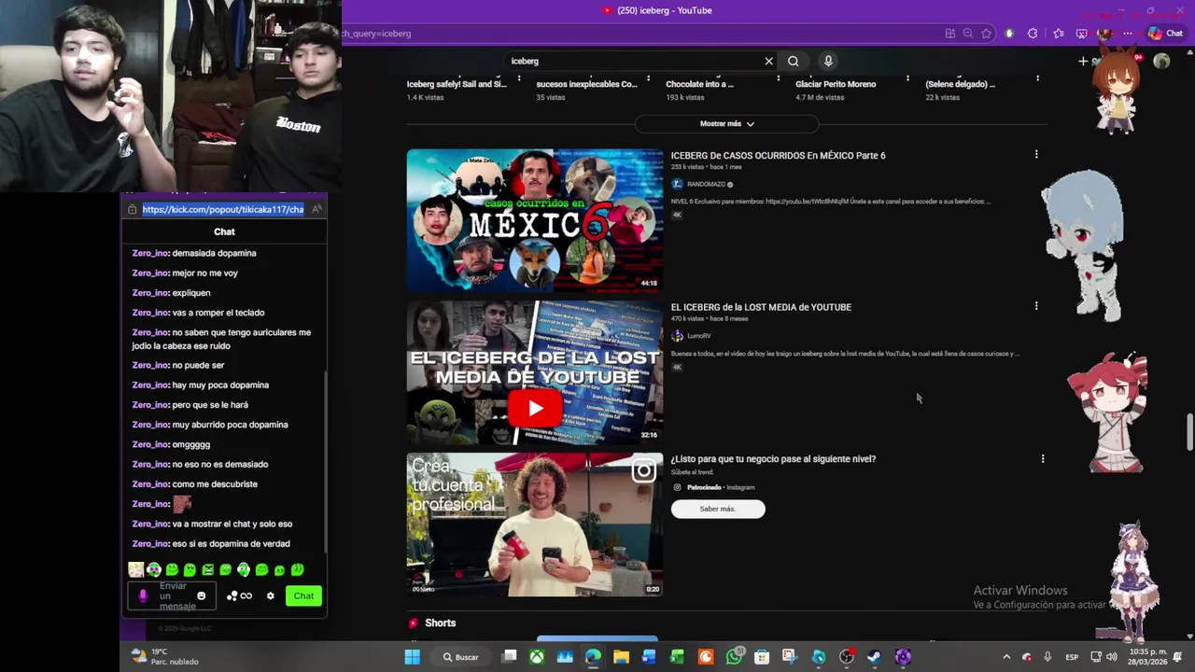Pick the anime-face emote in the emote row

click(x=136, y=569)
